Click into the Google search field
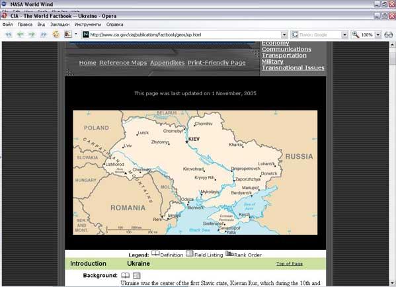 pyautogui.click(x=316, y=35)
